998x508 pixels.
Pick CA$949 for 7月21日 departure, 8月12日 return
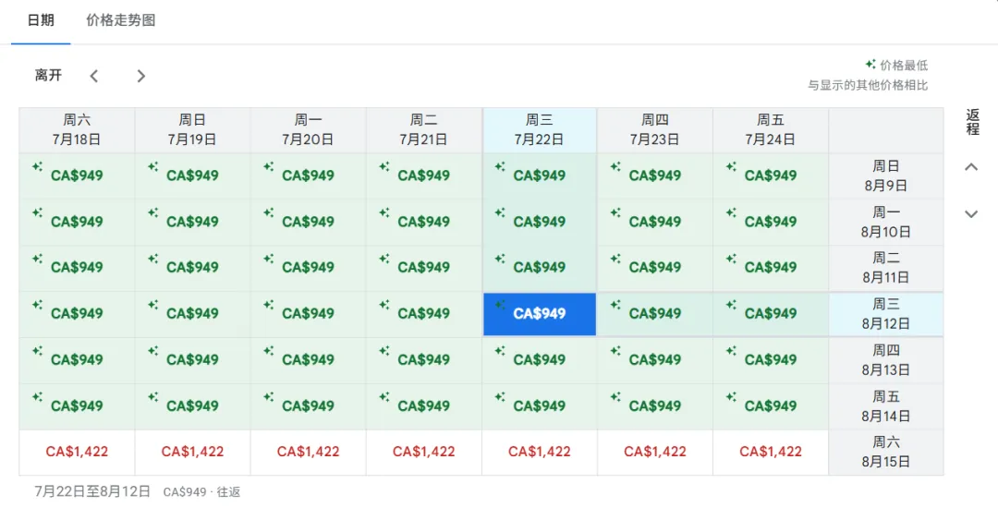coord(424,314)
